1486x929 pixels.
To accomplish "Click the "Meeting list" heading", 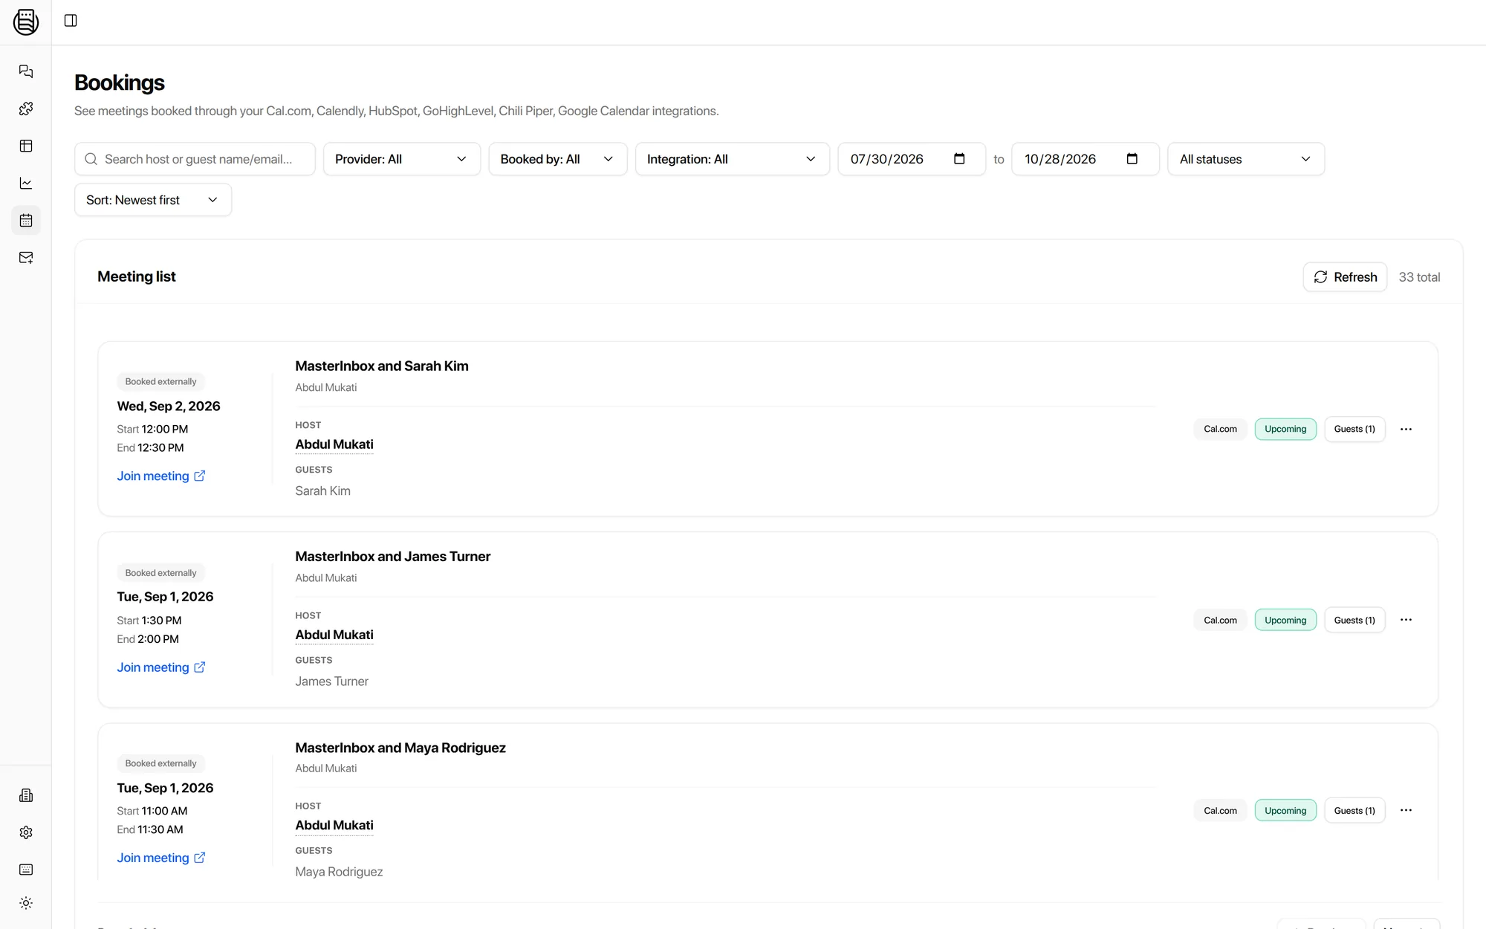I will pos(137,276).
